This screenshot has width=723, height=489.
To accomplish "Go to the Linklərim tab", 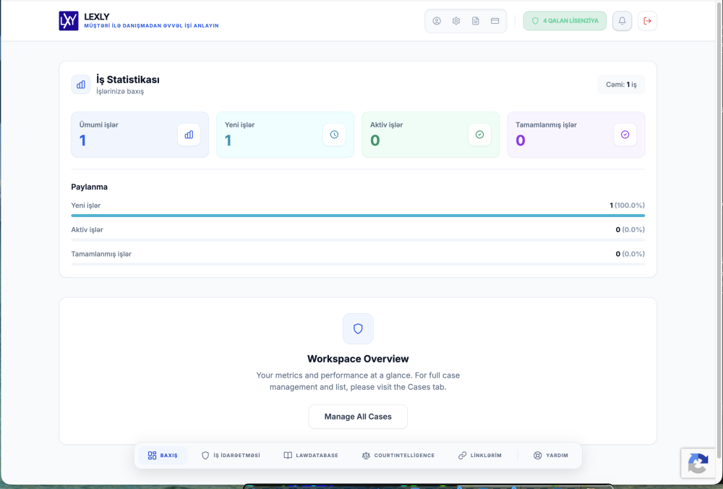I will (x=480, y=455).
